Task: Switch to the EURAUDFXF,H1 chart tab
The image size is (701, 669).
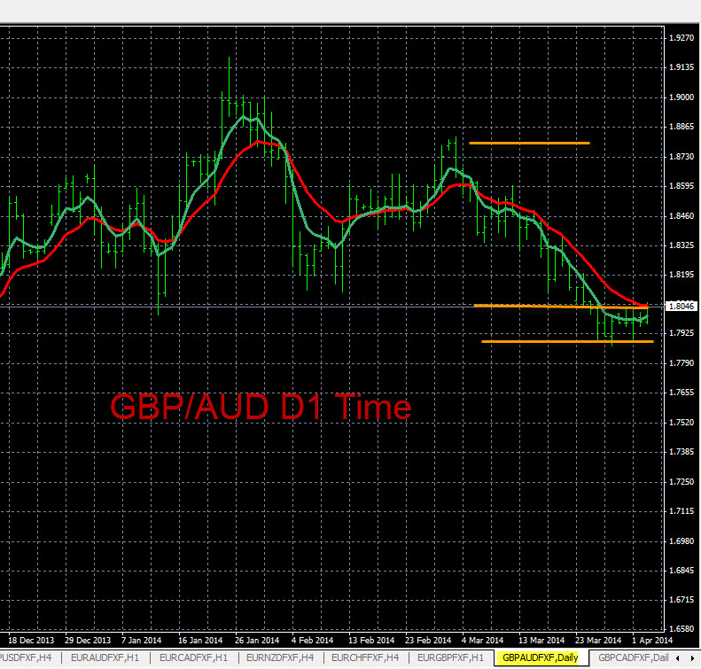Action: (105, 657)
